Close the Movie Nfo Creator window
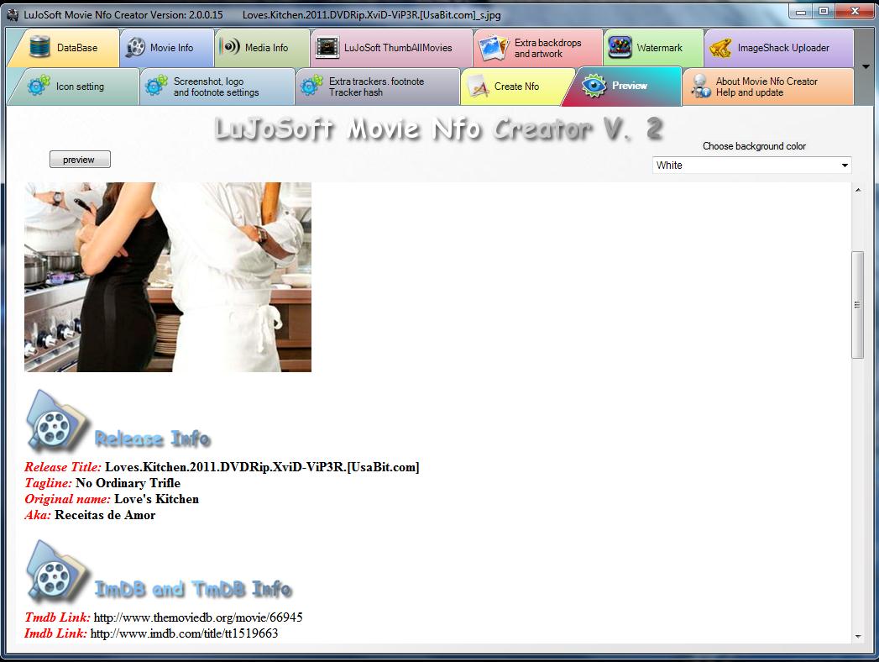This screenshot has height=662, width=879. tap(855, 12)
